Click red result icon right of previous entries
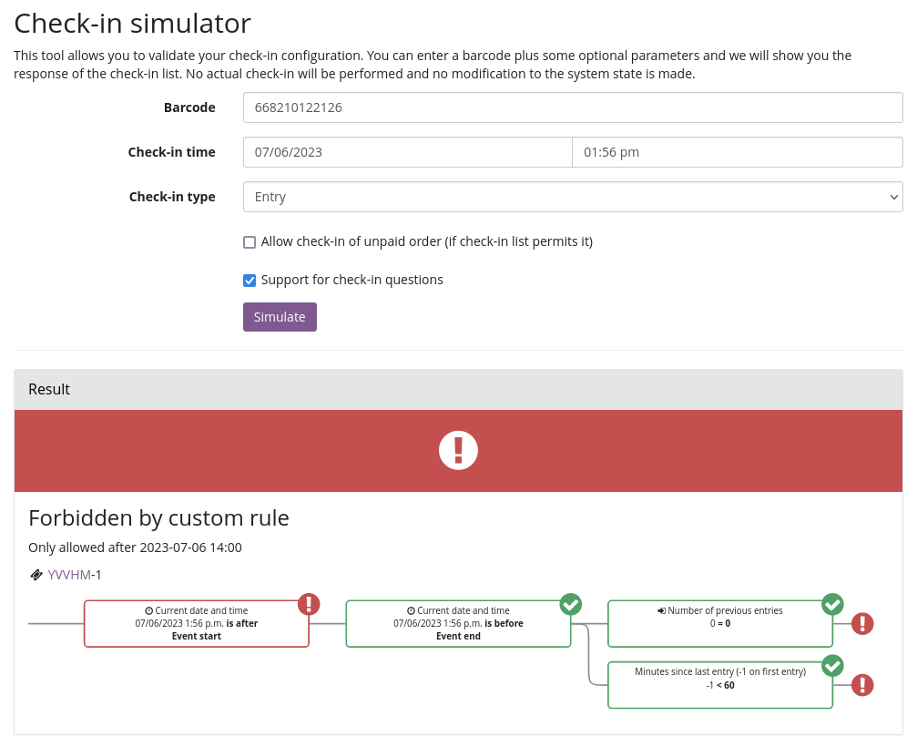This screenshot has height=747, width=917. 861,624
